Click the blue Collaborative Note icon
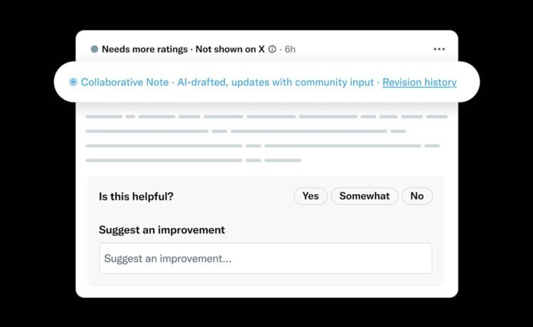The height and width of the screenshot is (327, 533). click(x=73, y=82)
